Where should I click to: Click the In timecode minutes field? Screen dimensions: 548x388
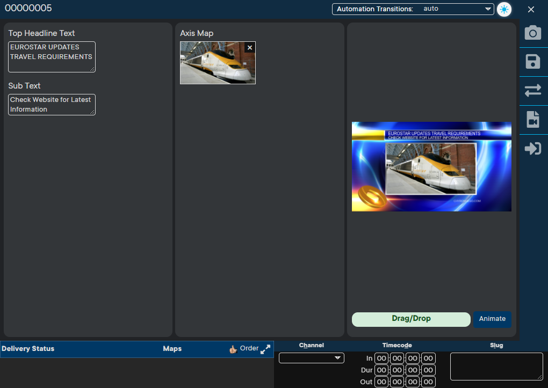[x=397, y=358]
